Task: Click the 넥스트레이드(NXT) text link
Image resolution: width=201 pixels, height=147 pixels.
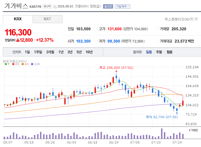Action: point(179,19)
